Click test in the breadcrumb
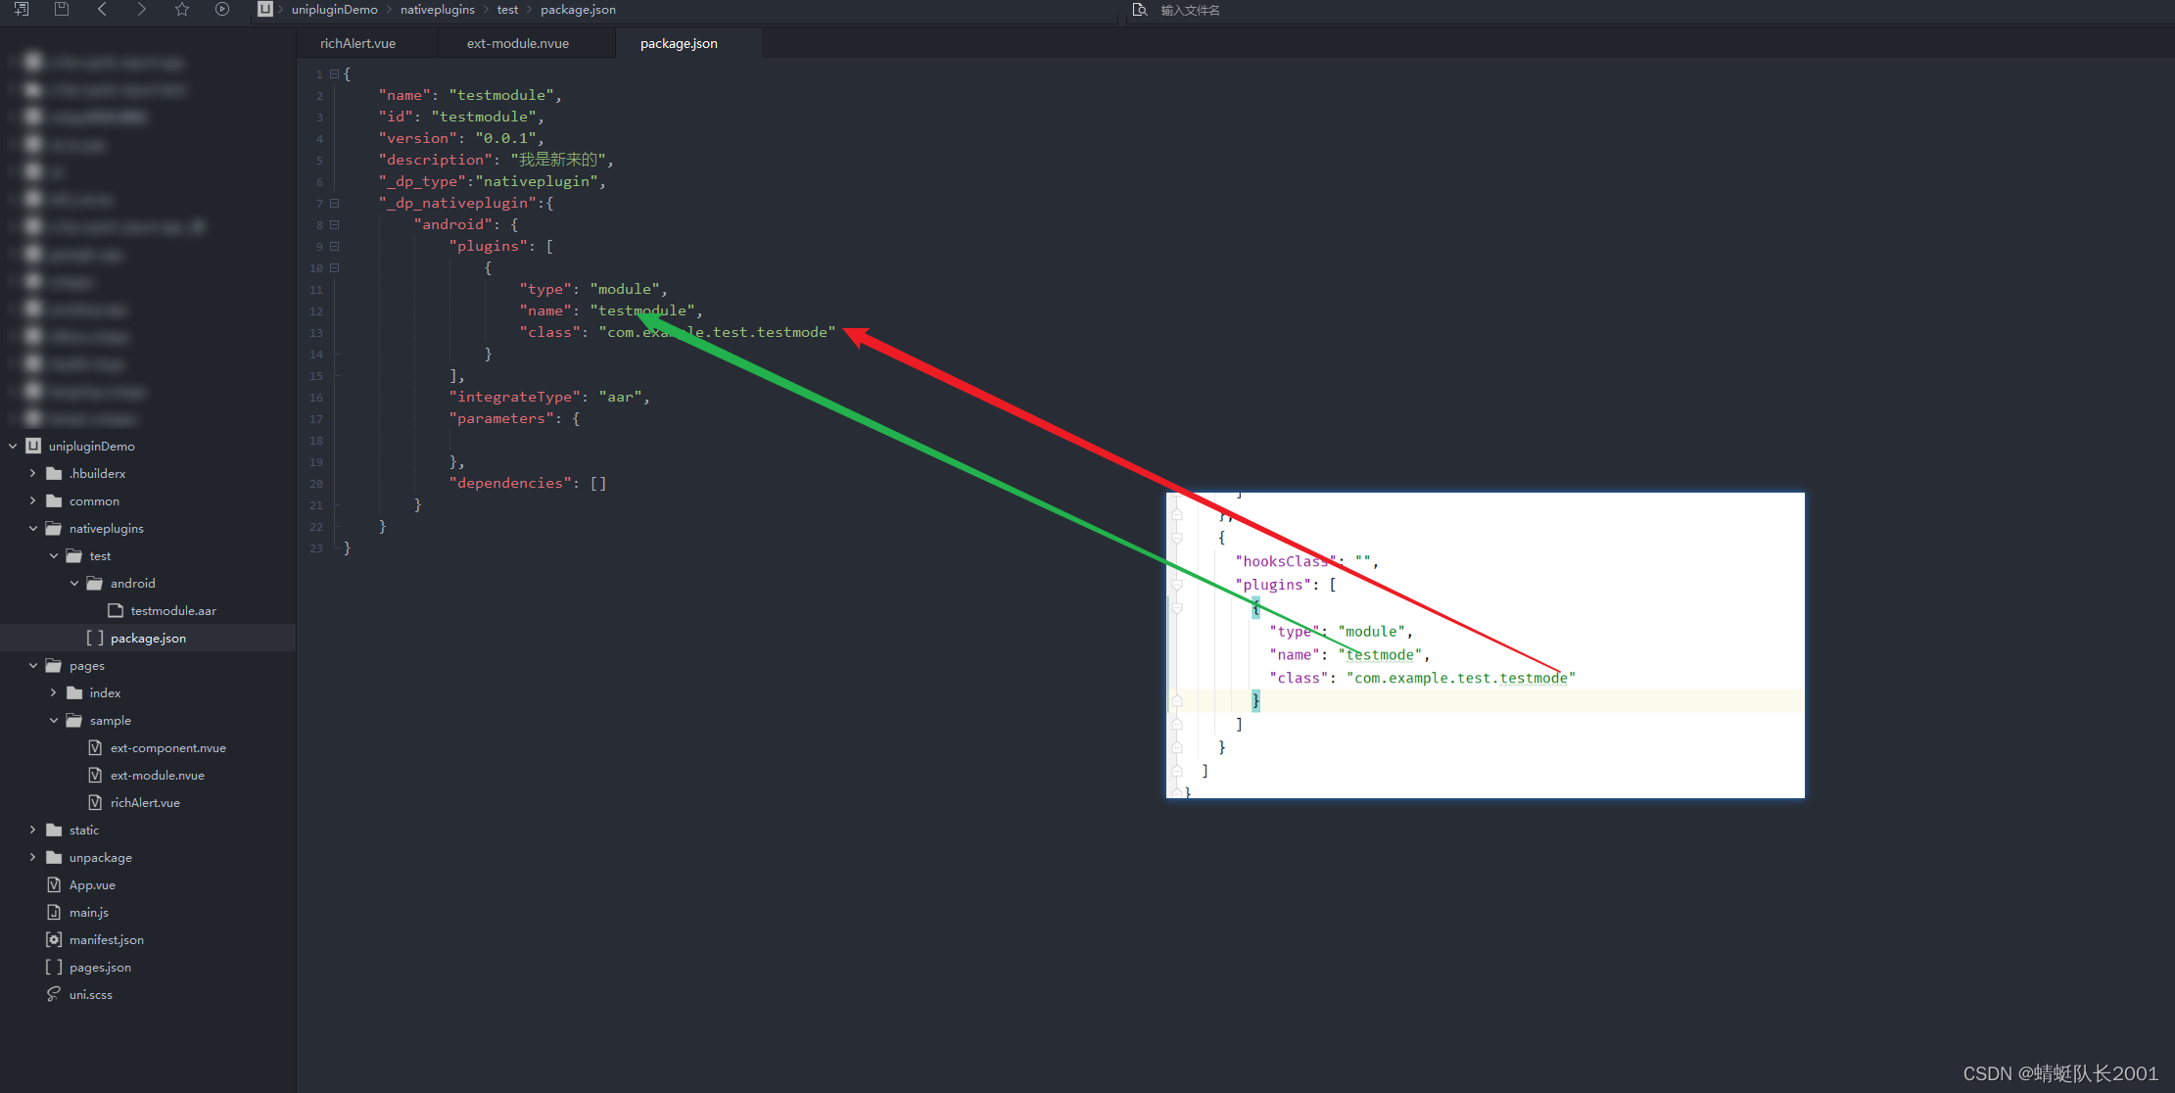Image resolution: width=2175 pixels, height=1093 pixels. tap(507, 10)
